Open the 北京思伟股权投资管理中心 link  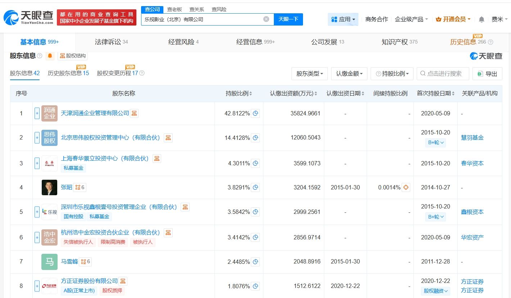(110, 137)
